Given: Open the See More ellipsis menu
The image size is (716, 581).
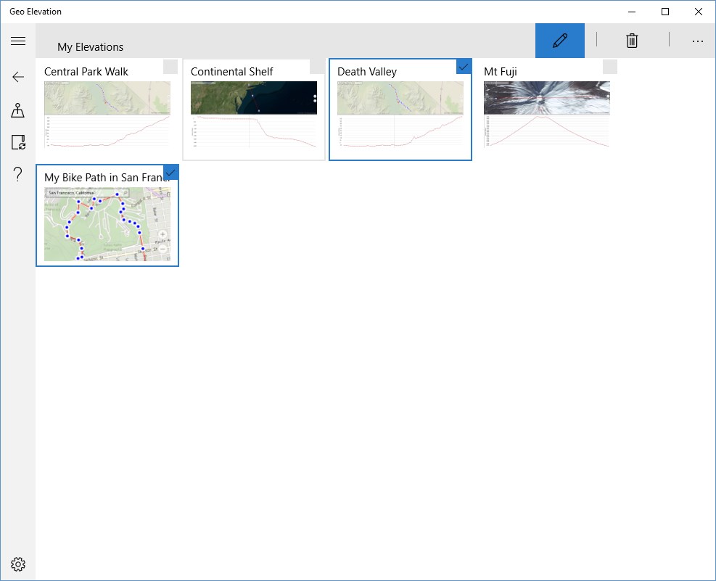Looking at the screenshot, I should pos(697,41).
